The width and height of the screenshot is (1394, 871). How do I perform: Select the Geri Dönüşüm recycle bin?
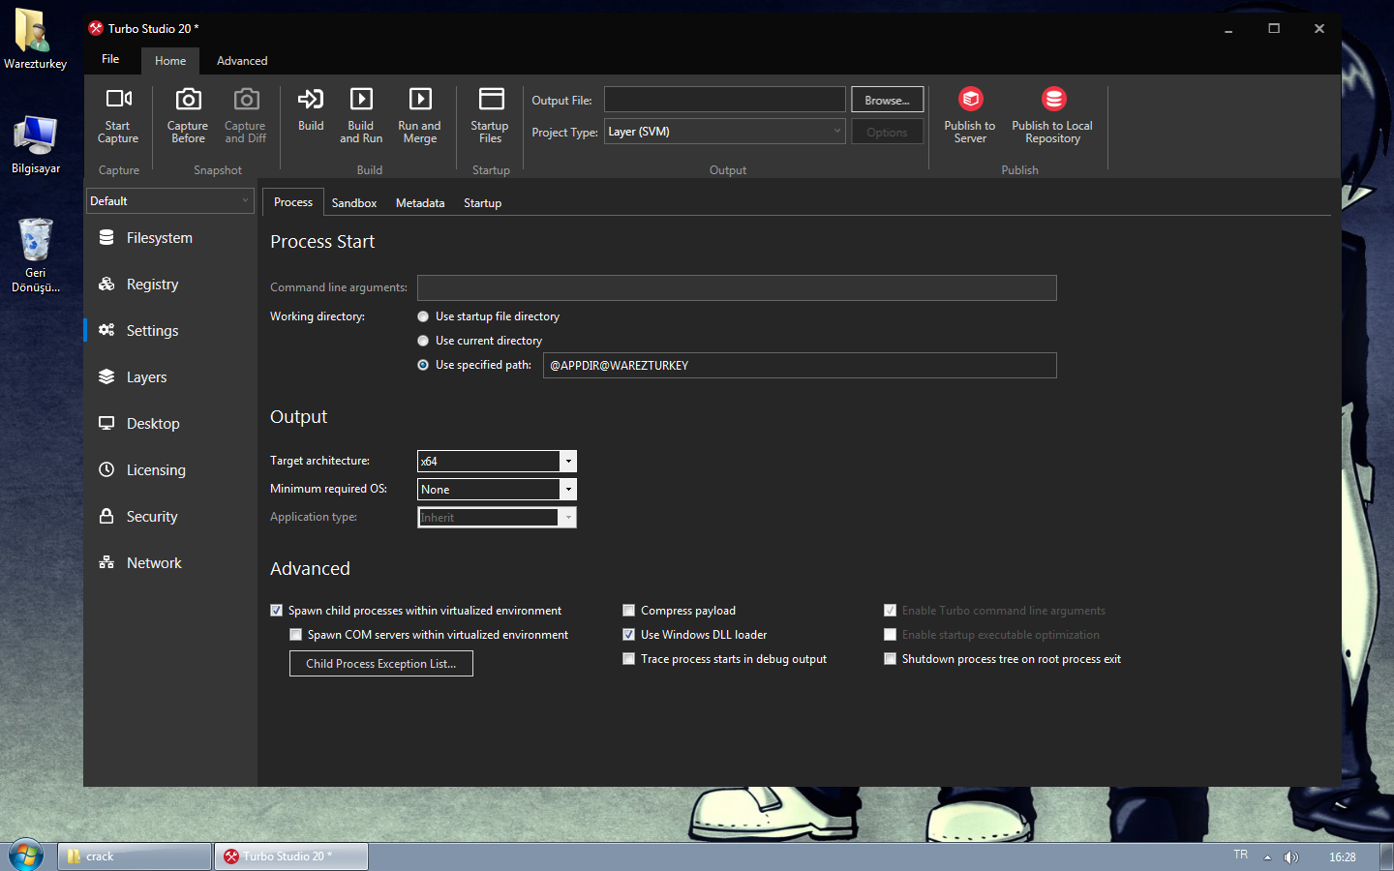[x=35, y=255]
